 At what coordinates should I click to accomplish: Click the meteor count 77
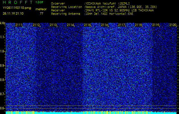click(42, 13)
